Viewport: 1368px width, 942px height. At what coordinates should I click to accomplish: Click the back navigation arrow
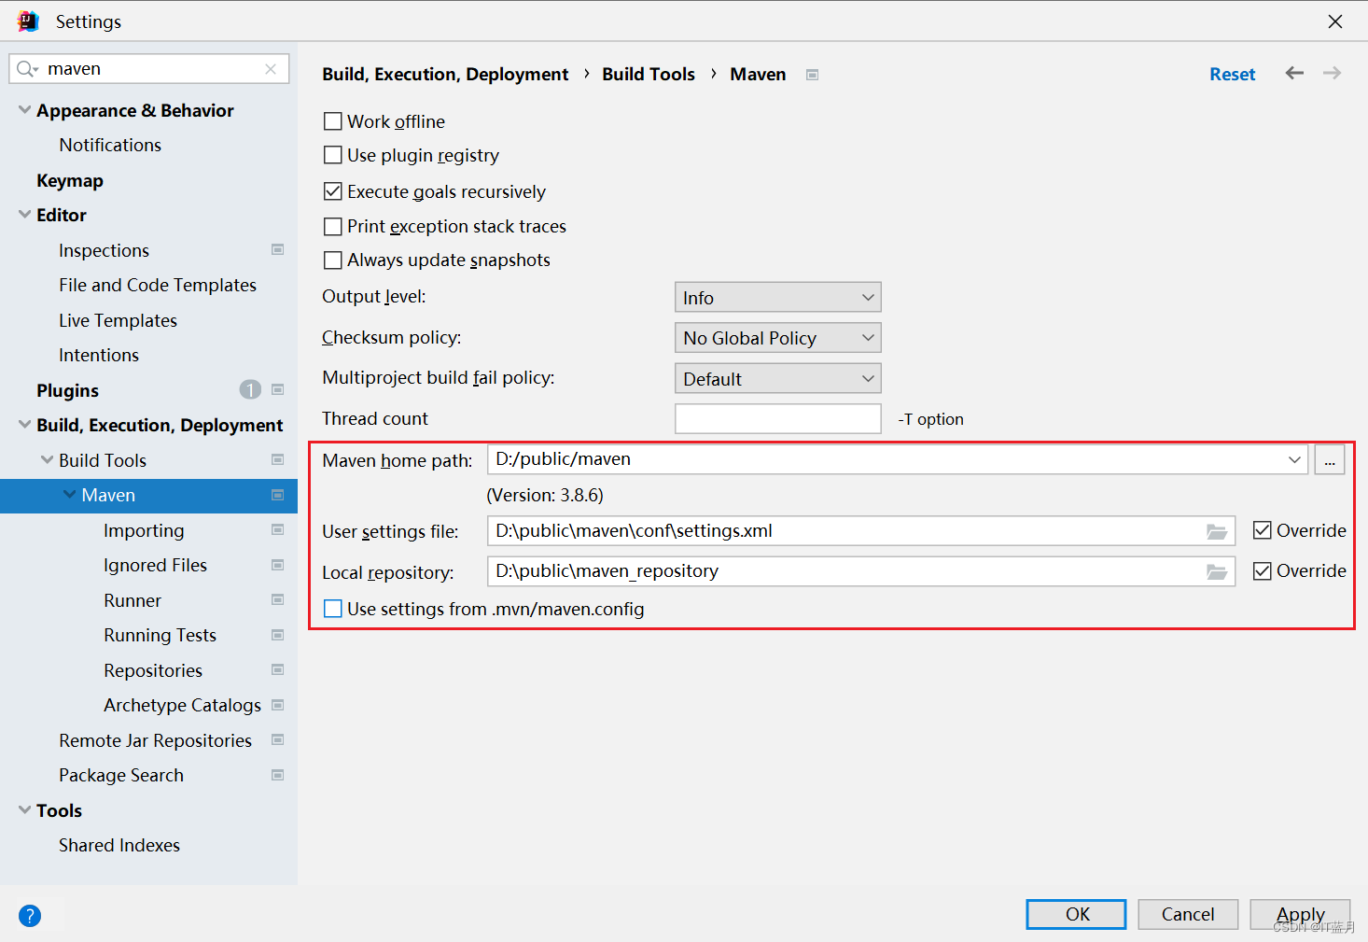[1293, 73]
